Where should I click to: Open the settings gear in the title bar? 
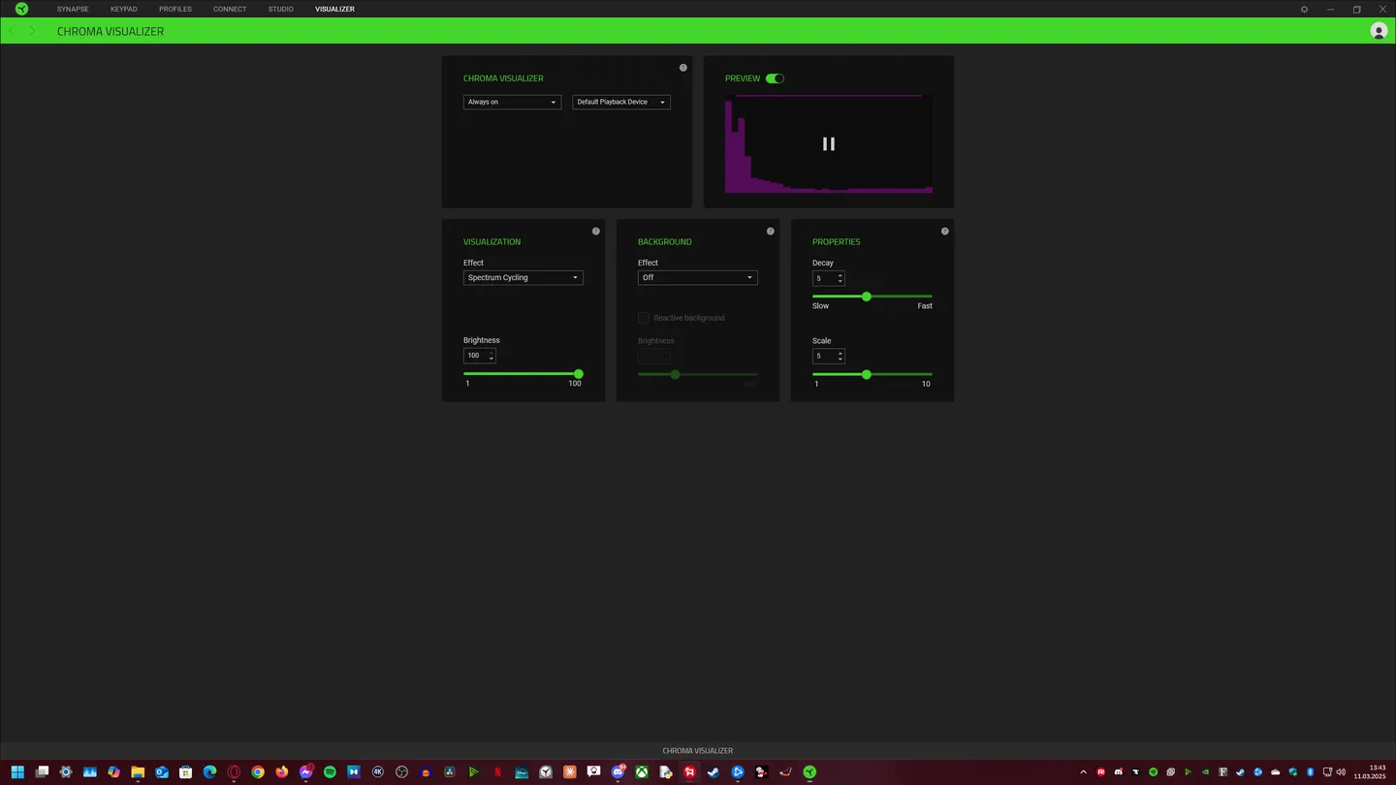click(1304, 9)
